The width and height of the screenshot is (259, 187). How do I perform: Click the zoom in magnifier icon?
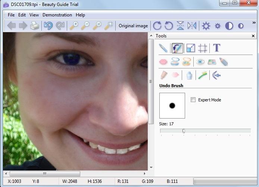tap(74, 26)
